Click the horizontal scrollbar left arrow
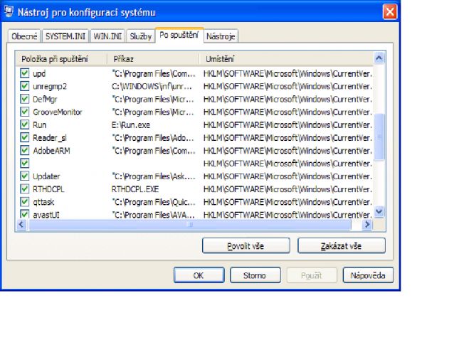The image size is (459, 345). tap(21, 225)
